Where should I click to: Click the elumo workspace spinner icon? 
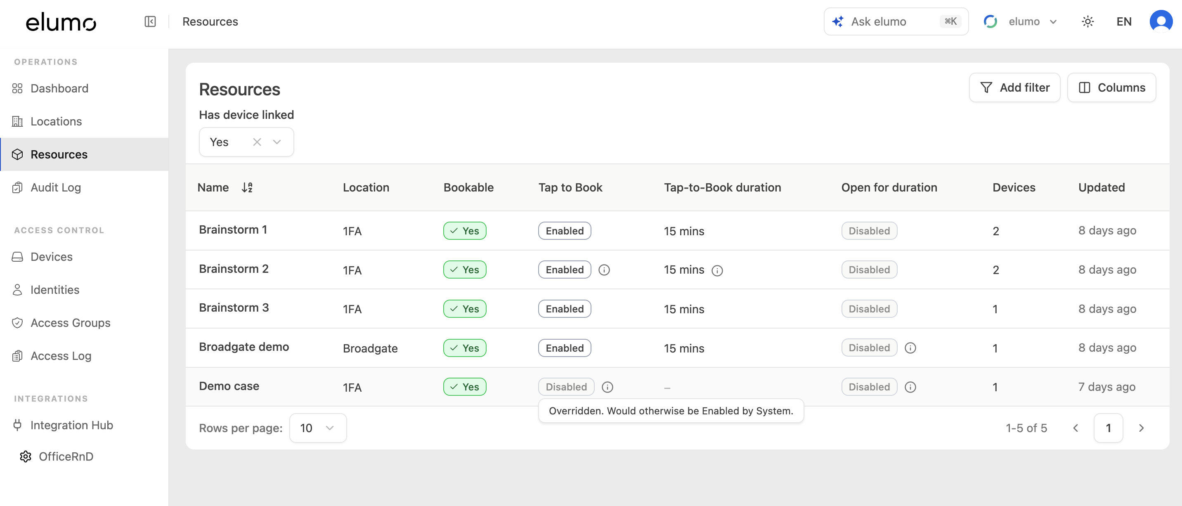(990, 21)
